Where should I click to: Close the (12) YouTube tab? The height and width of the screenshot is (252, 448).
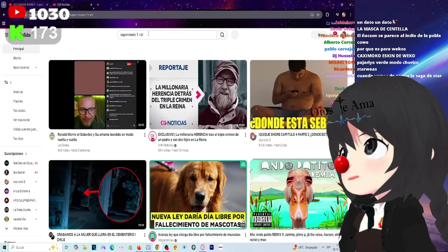tap(91, 5)
